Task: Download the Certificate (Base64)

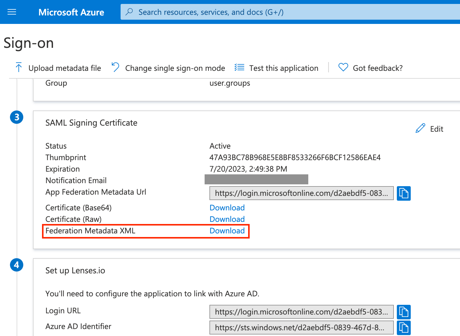Action: click(x=227, y=208)
